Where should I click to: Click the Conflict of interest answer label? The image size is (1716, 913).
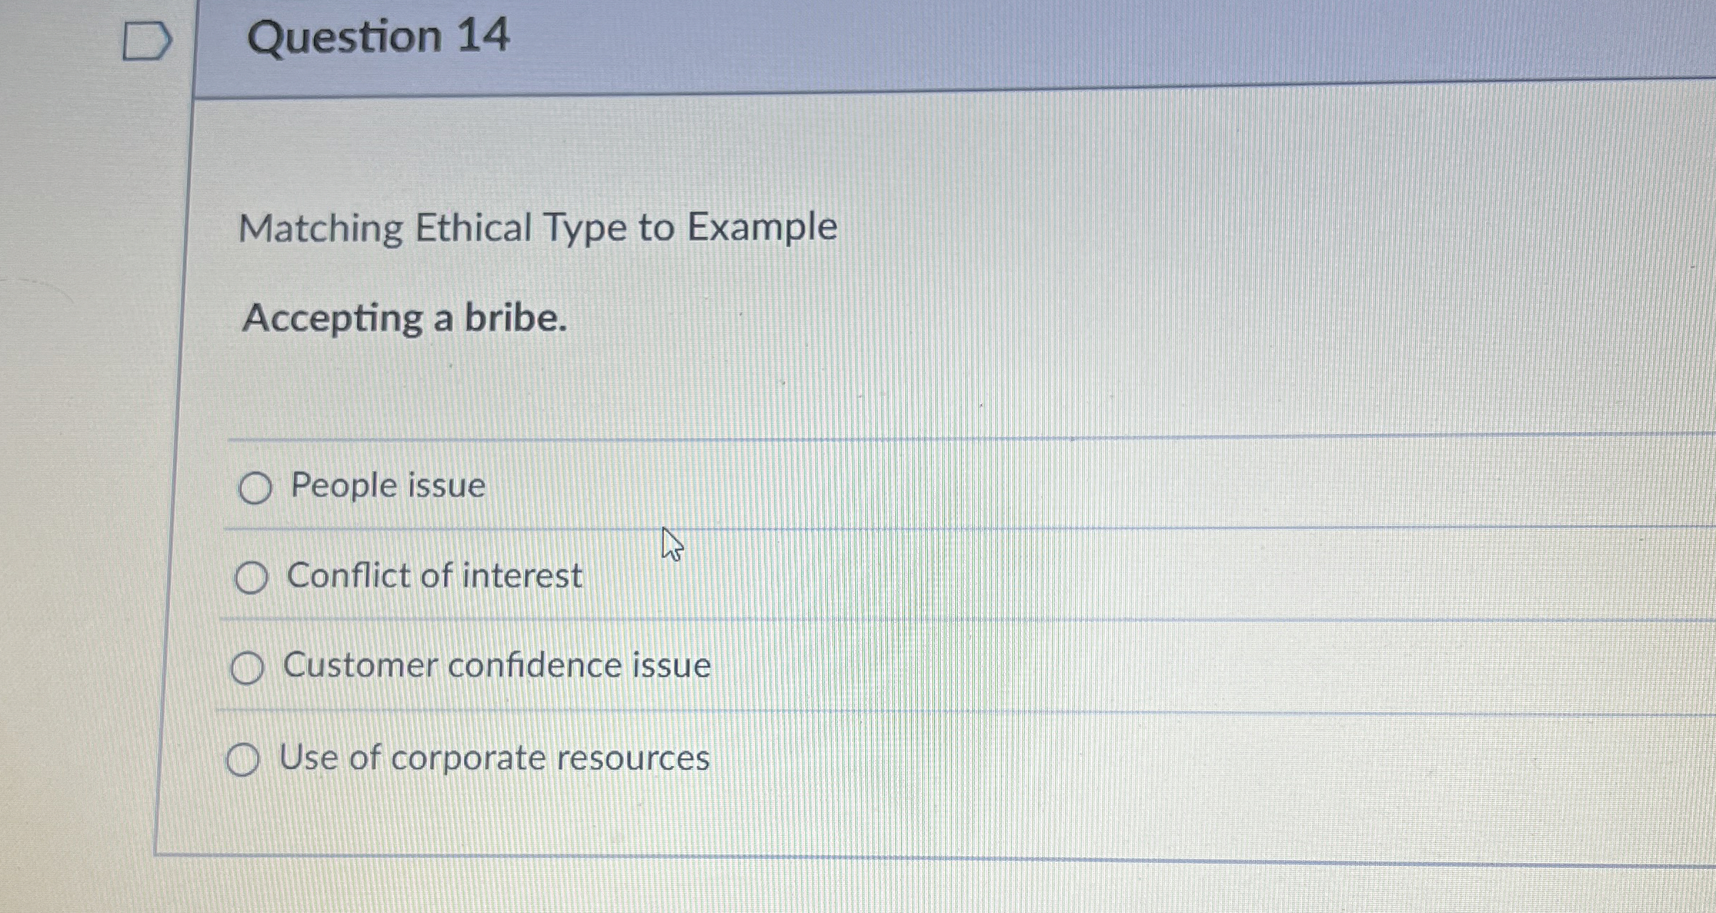point(433,575)
